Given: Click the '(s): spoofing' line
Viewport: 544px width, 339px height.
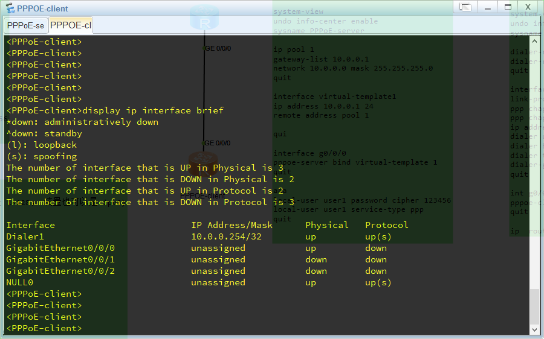Looking at the screenshot, I should pyautogui.click(x=42, y=156).
